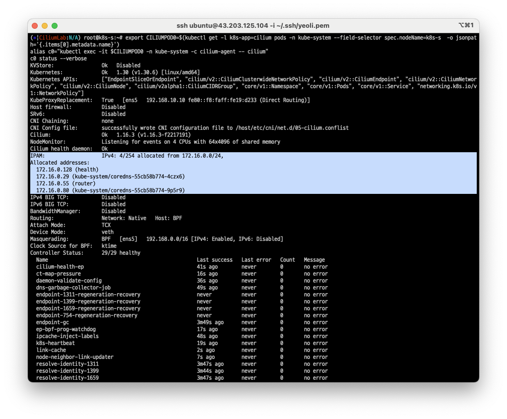Click the 'Clock Source for BPF:' label
The image size is (507, 419).
pos(61,246)
